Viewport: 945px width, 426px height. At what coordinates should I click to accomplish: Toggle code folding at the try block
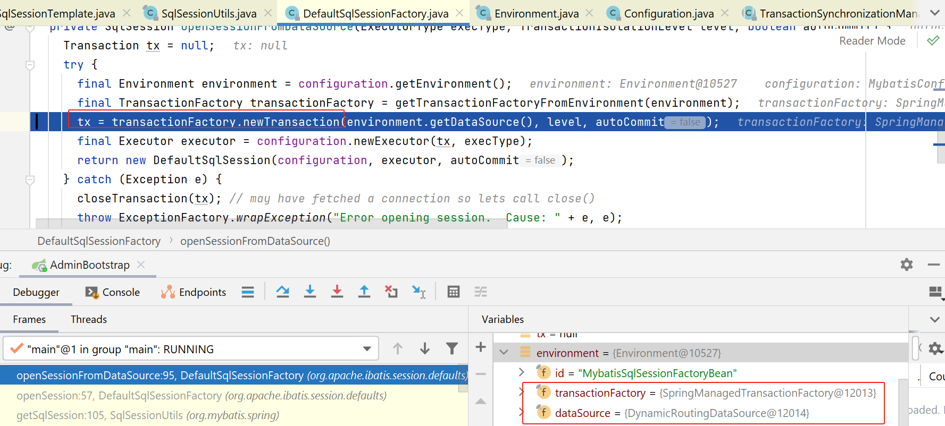[30, 65]
